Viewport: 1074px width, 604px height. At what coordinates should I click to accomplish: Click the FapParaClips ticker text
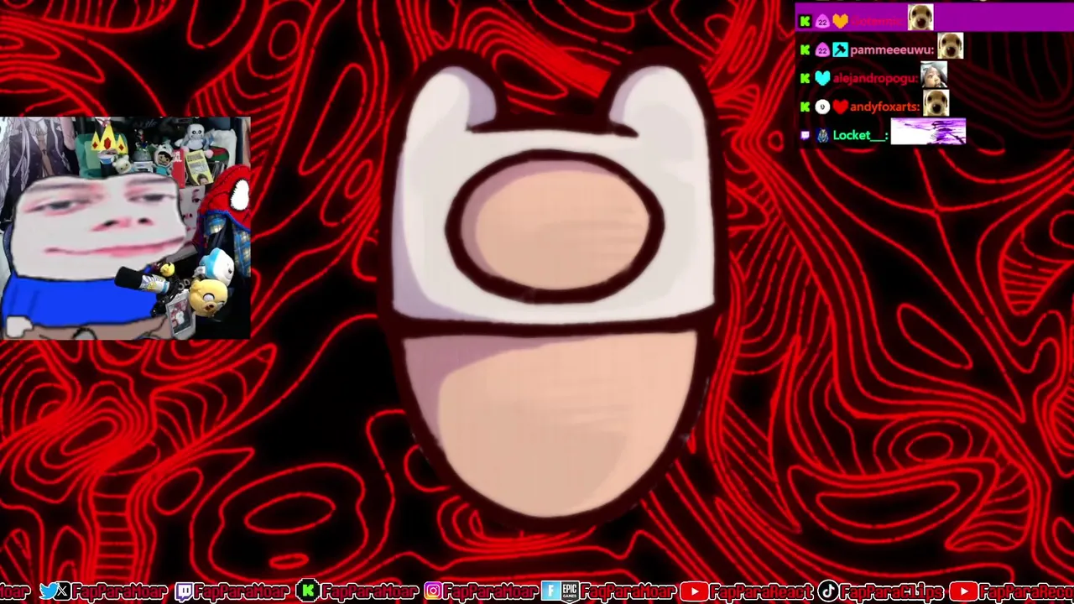coord(892,592)
